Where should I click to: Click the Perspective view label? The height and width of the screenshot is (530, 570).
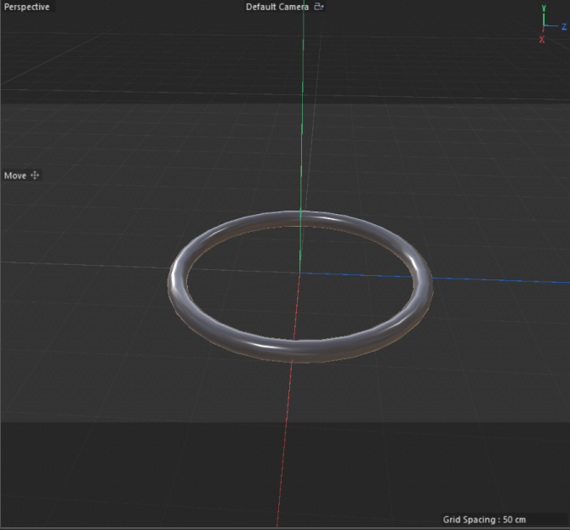(26, 7)
